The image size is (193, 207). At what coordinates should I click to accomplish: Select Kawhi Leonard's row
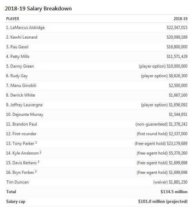(97, 37)
